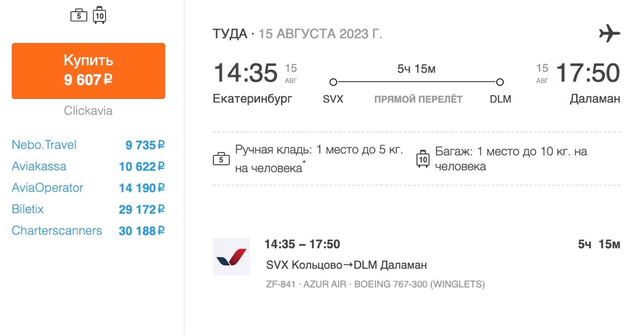Click the airplane icon at top right
The image size is (634, 335).
pyautogui.click(x=609, y=34)
